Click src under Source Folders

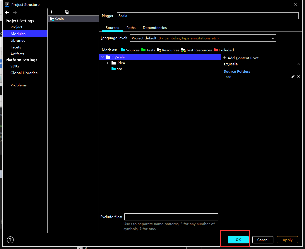click(228, 77)
